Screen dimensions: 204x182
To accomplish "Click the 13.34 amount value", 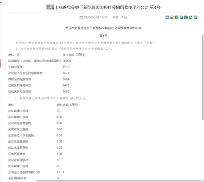I will (x=60, y=172).
